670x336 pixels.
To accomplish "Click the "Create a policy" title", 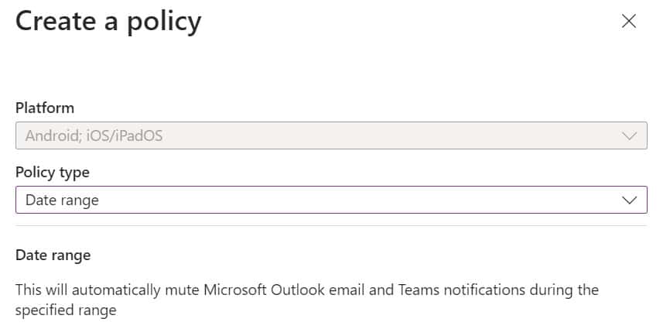I will click(x=108, y=22).
